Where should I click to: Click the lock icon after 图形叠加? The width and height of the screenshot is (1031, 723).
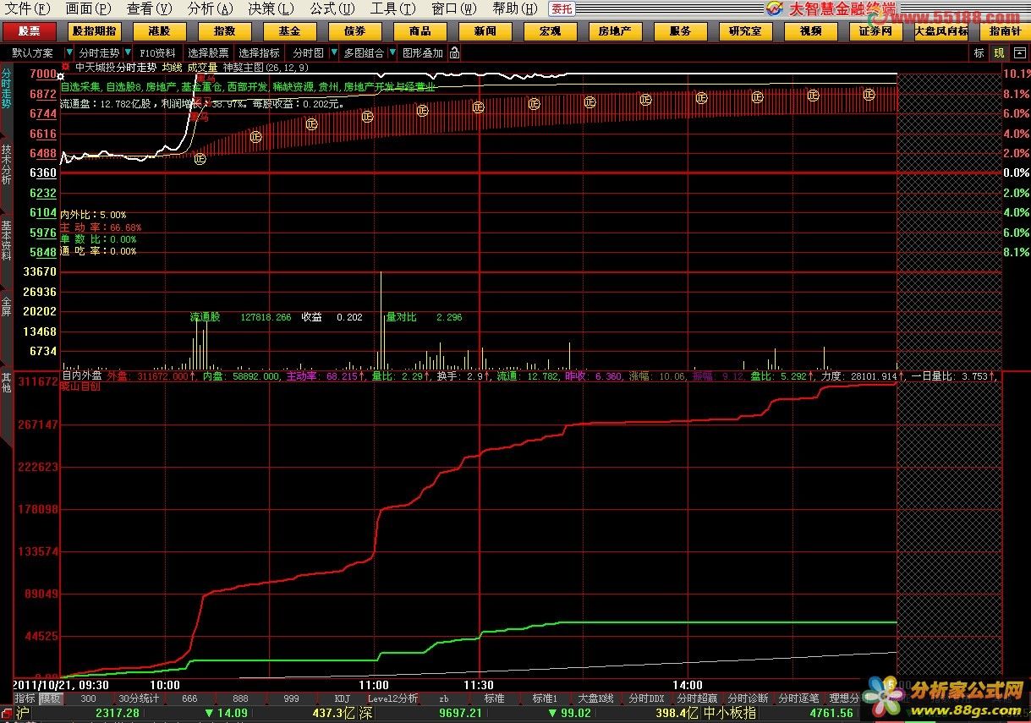pyautogui.click(x=455, y=52)
